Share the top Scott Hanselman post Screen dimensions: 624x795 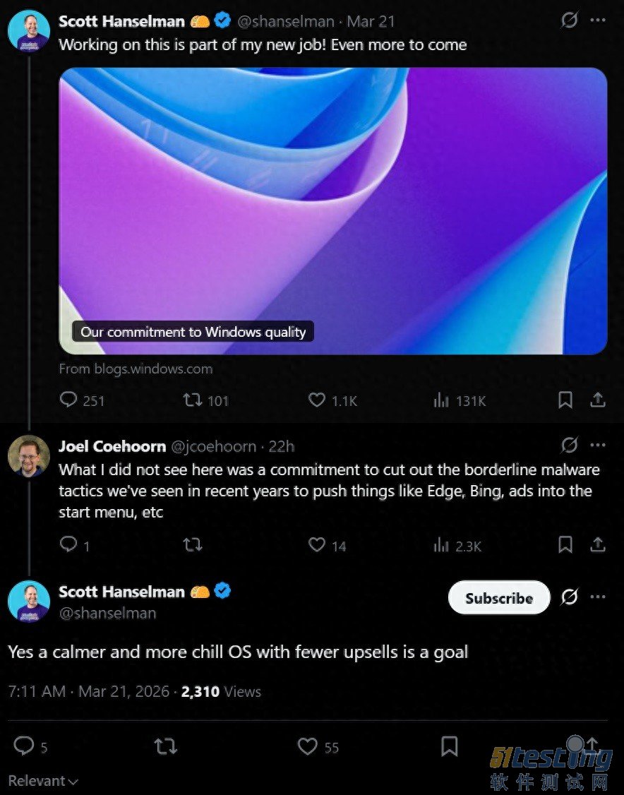coord(598,400)
